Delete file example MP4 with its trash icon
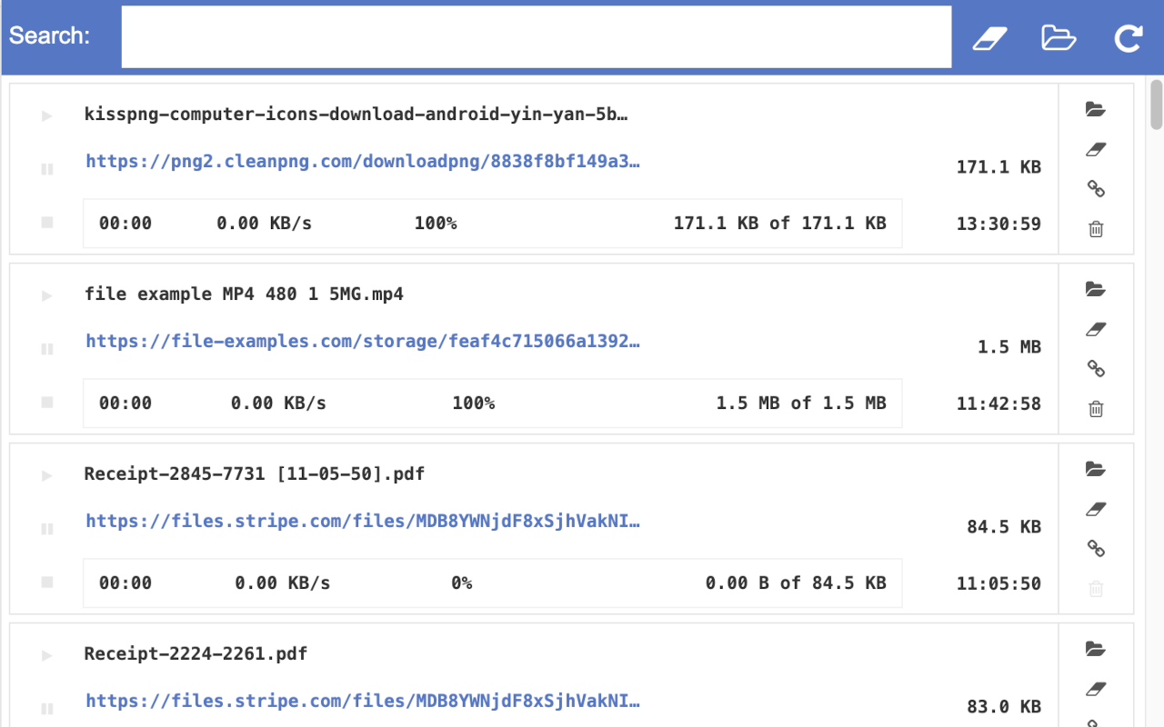This screenshot has height=727, width=1164. (x=1096, y=409)
